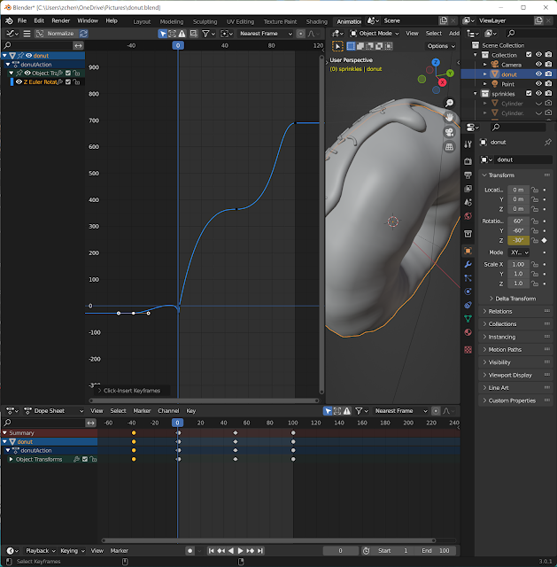Open Scene properties tab
The height and width of the screenshot is (567, 557).
[x=468, y=202]
